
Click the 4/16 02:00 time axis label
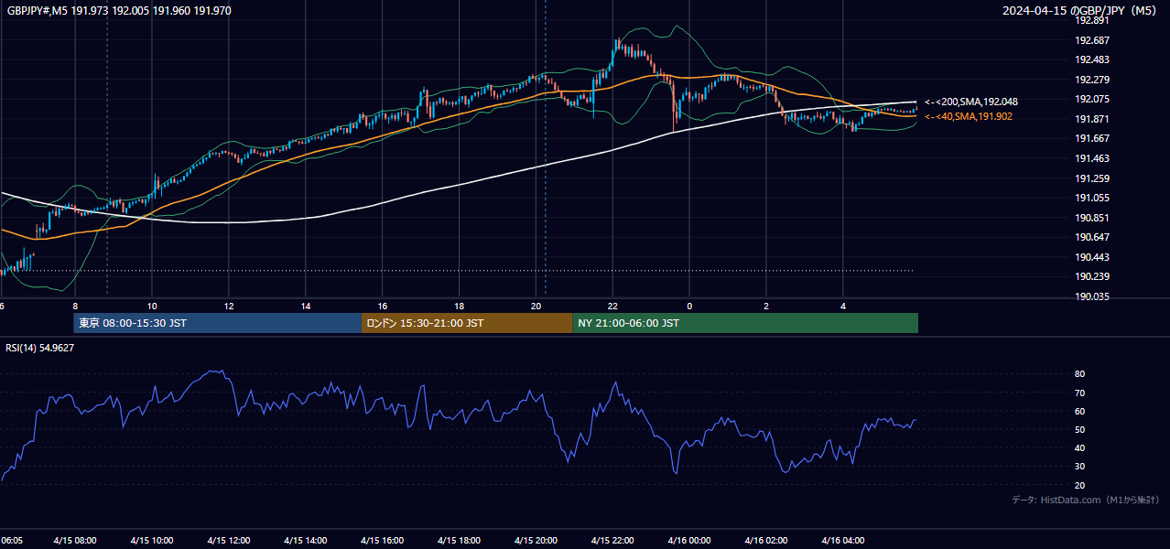(766, 541)
